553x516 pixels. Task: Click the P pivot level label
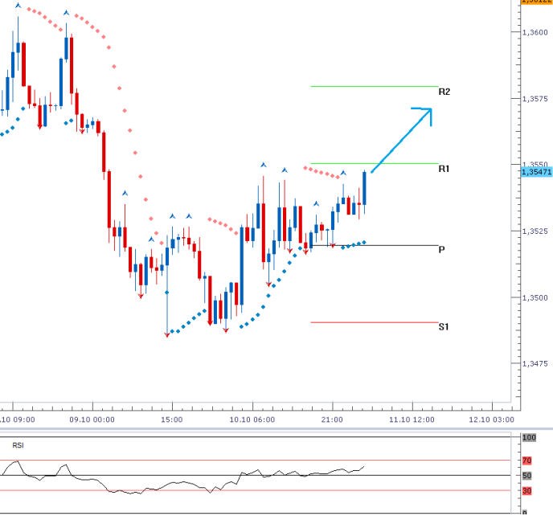click(441, 250)
